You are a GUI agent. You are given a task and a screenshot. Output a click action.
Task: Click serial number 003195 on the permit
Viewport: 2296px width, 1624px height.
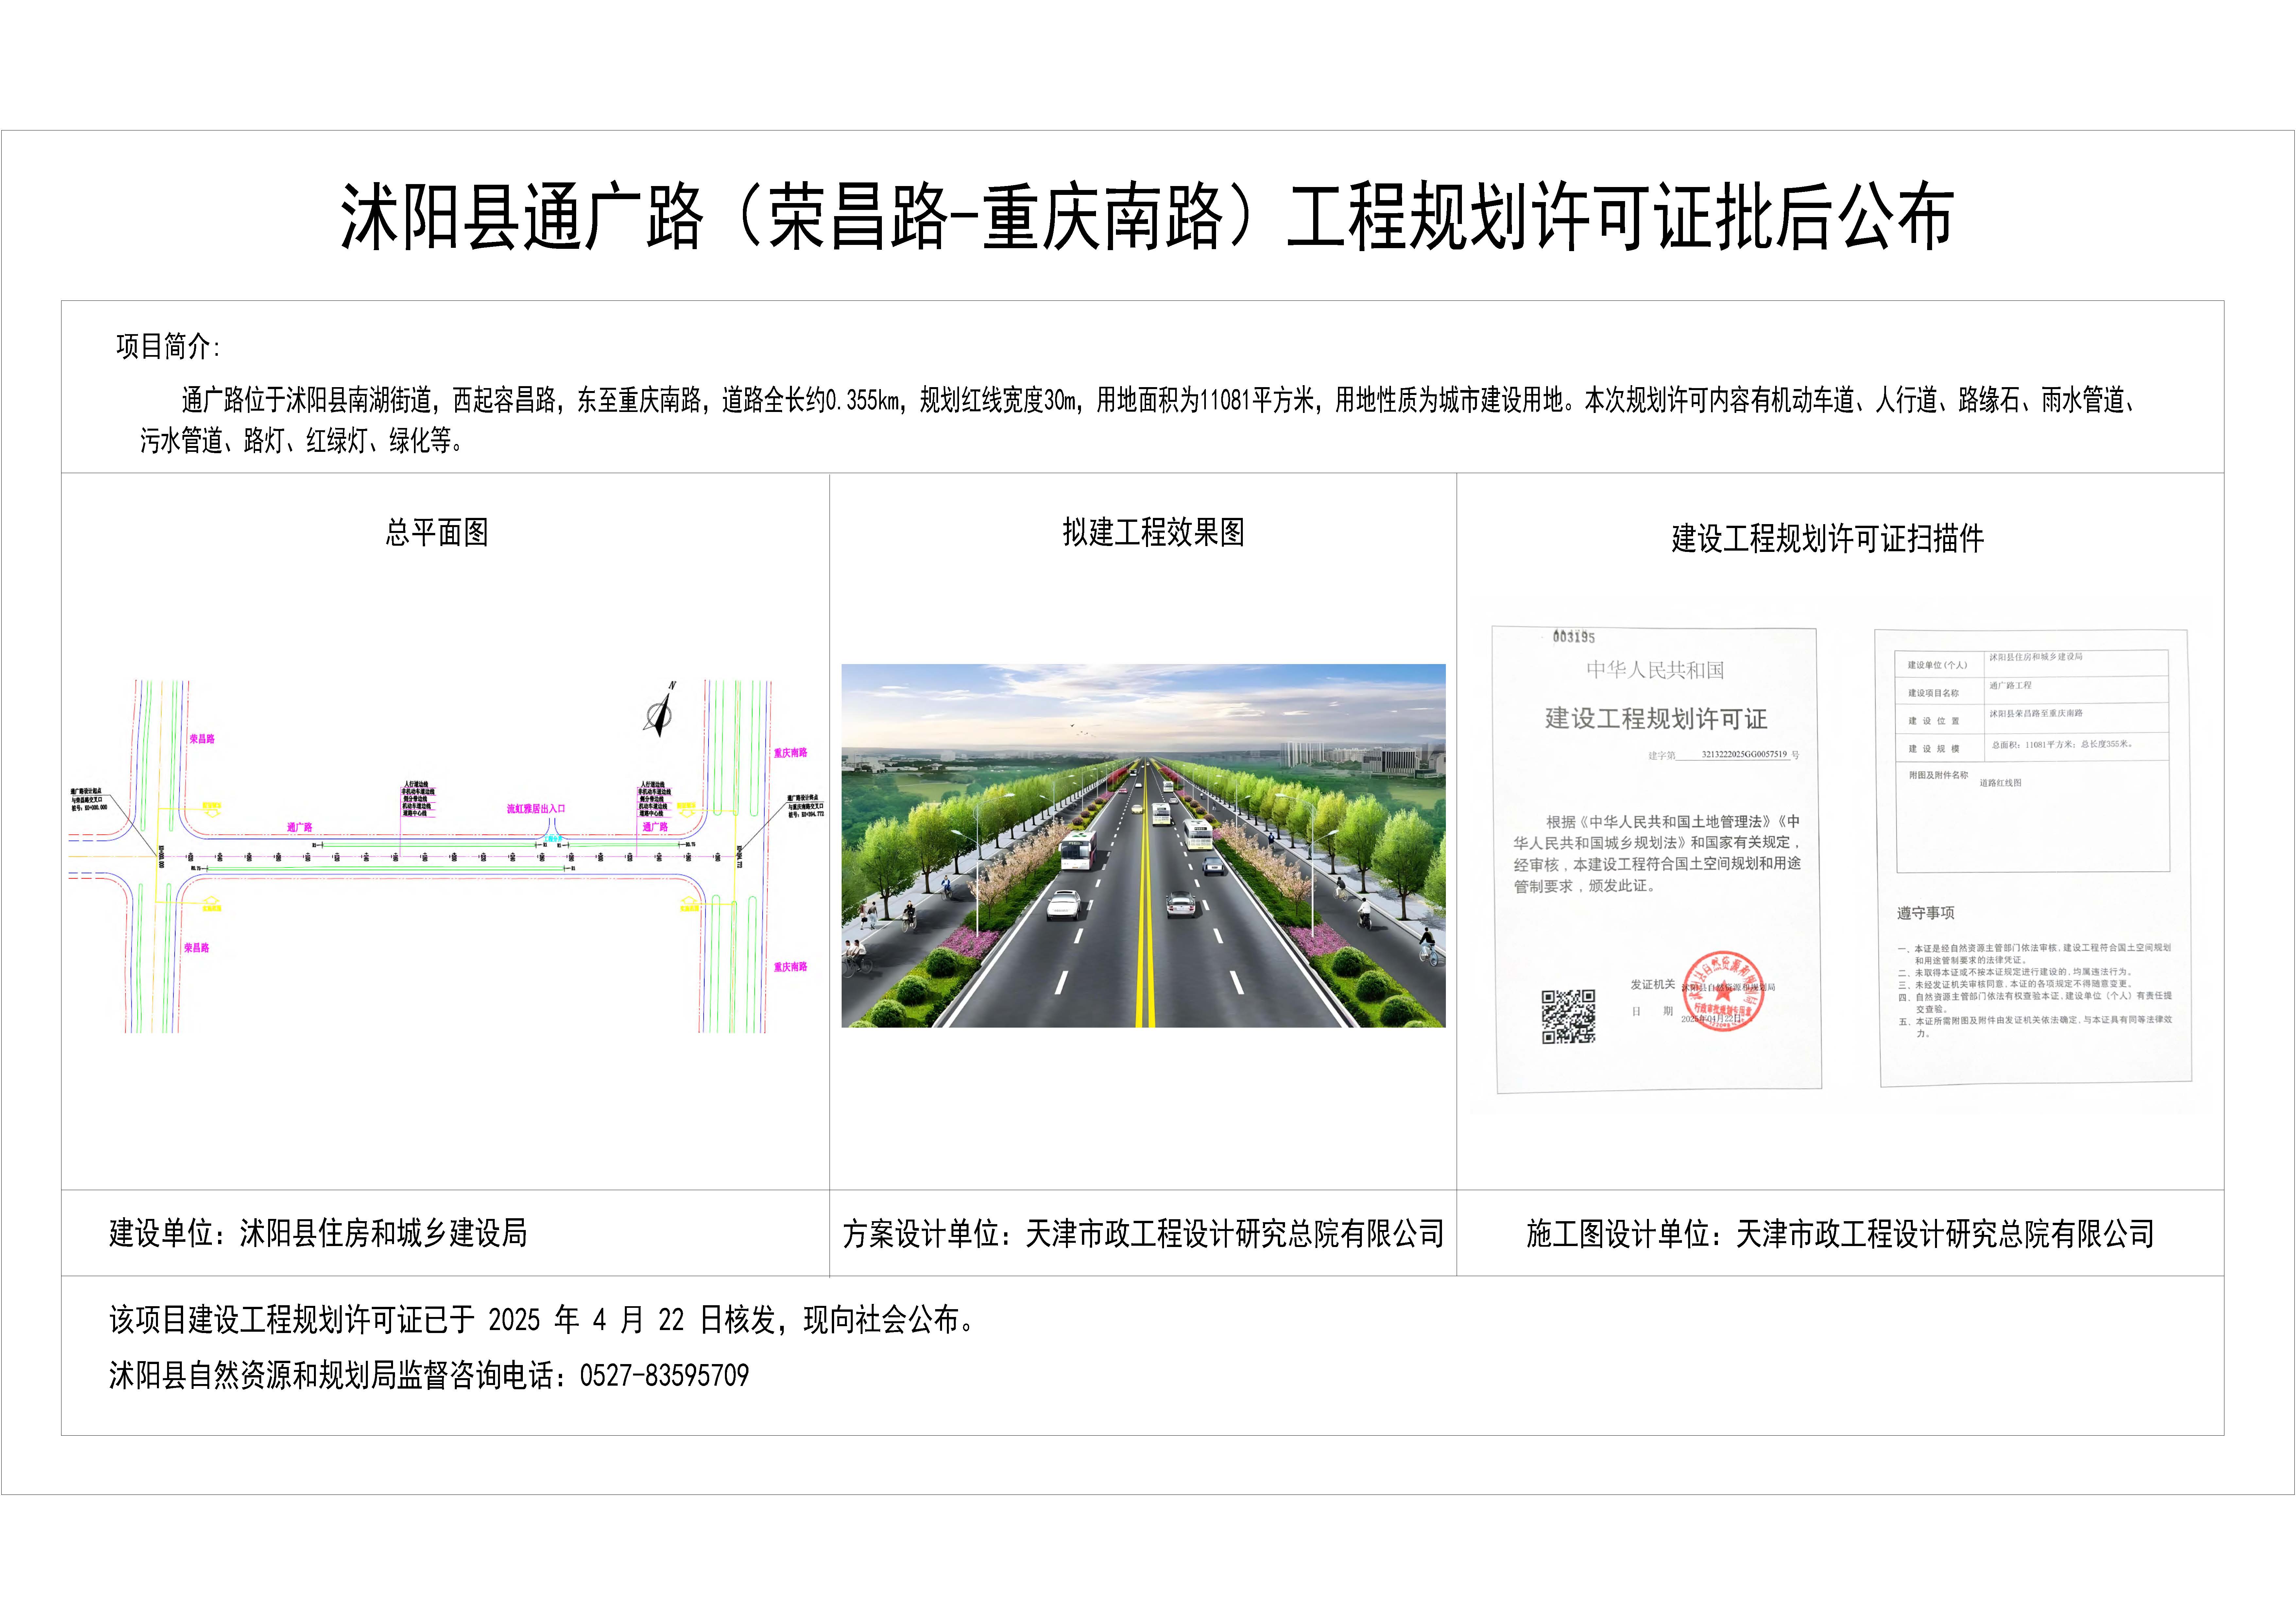tap(1574, 637)
